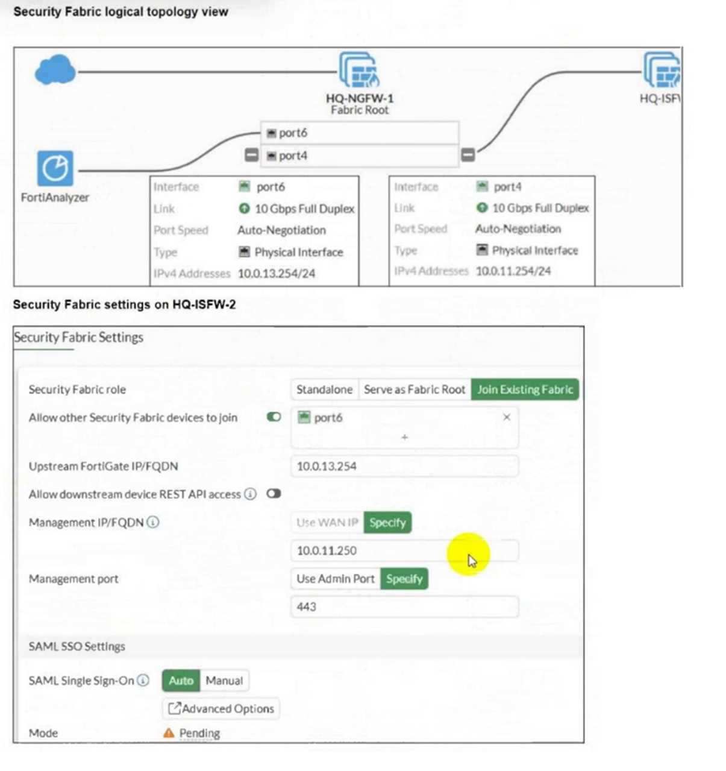Screen dimensions: 726x771
Task: Click the Upstream FortiGate IP field
Action: pos(404,466)
